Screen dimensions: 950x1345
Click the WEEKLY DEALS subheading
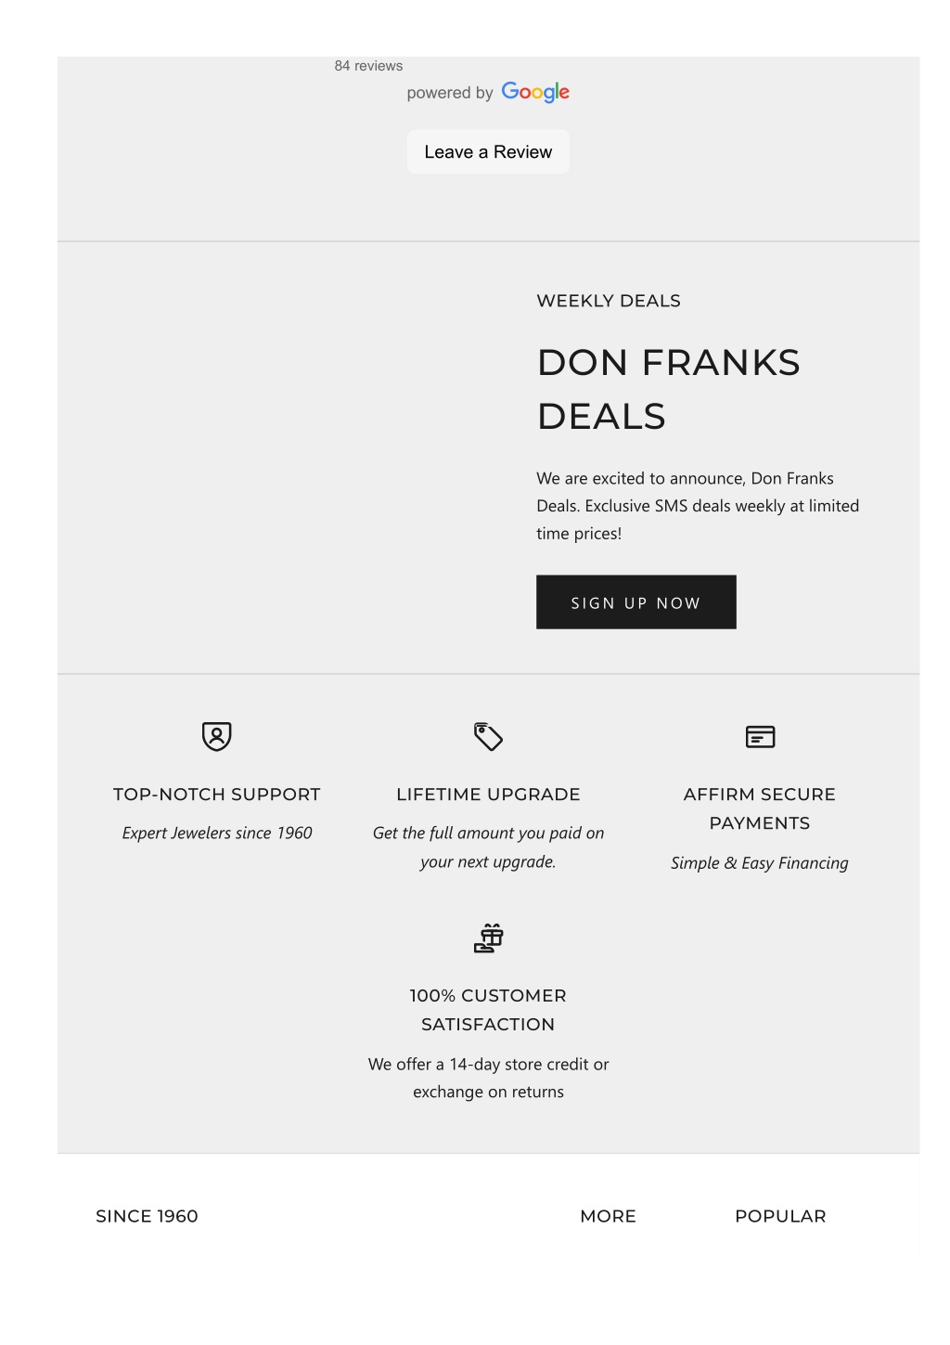(609, 301)
